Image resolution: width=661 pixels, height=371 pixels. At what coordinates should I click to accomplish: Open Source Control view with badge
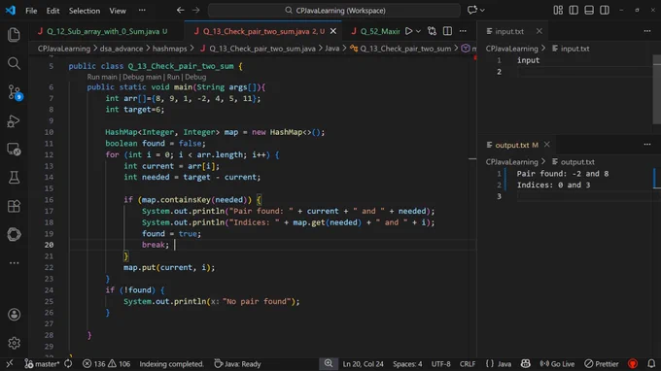(15, 92)
